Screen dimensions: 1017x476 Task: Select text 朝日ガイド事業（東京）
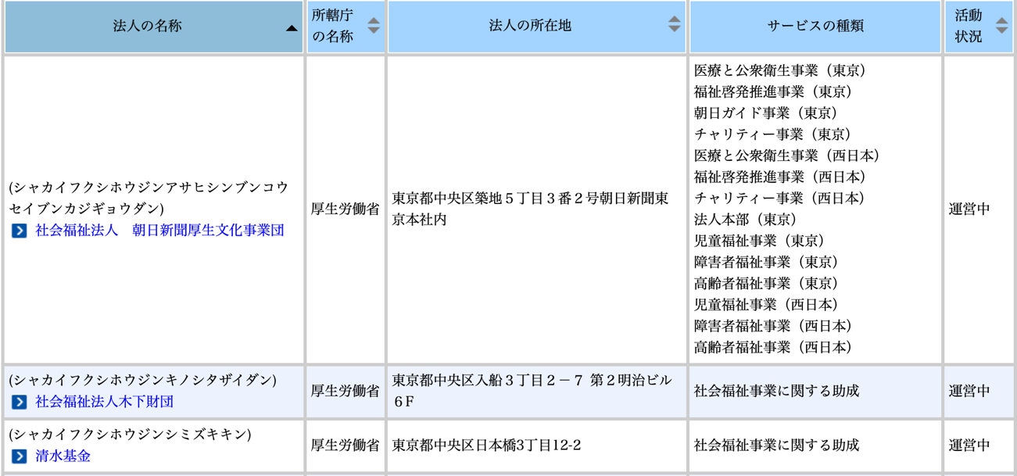pos(768,113)
